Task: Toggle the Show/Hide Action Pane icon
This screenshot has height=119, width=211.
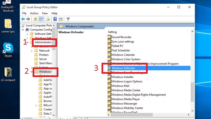Action: 61,19
